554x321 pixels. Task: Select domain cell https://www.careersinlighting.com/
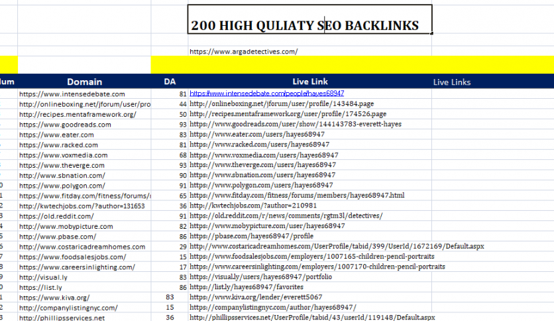pyautogui.click(x=77, y=267)
